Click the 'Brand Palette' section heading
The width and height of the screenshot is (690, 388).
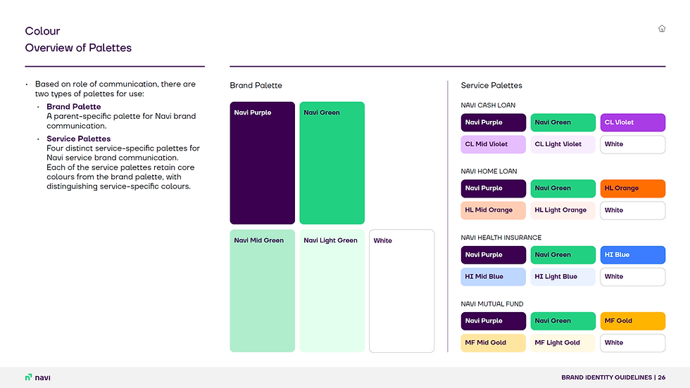click(256, 85)
